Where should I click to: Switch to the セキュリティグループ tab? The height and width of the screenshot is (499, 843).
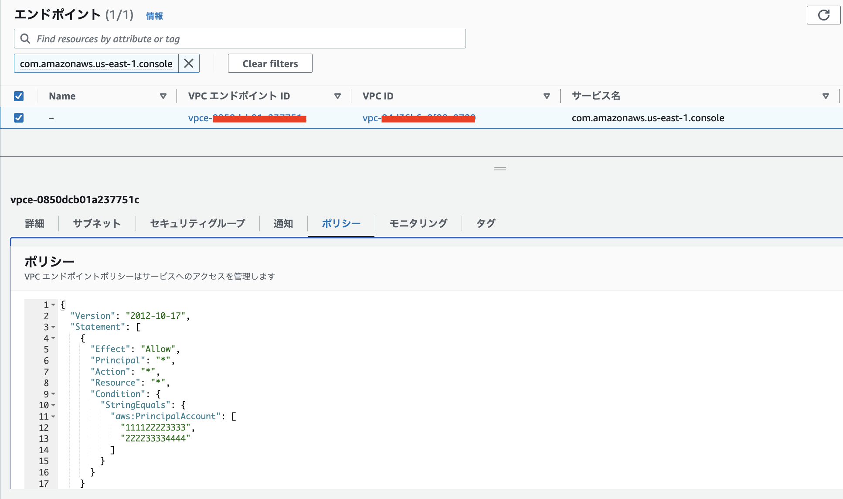pos(197,223)
